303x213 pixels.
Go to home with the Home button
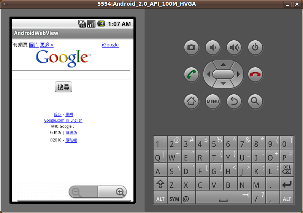(x=191, y=101)
